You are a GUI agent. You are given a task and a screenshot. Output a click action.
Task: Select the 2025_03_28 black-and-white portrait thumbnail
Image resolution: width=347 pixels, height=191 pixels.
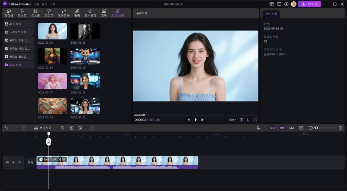pyautogui.click(x=85, y=31)
